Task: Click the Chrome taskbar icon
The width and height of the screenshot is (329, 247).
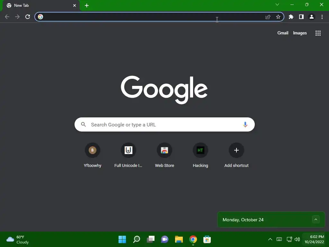Action: pyautogui.click(x=193, y=239)
